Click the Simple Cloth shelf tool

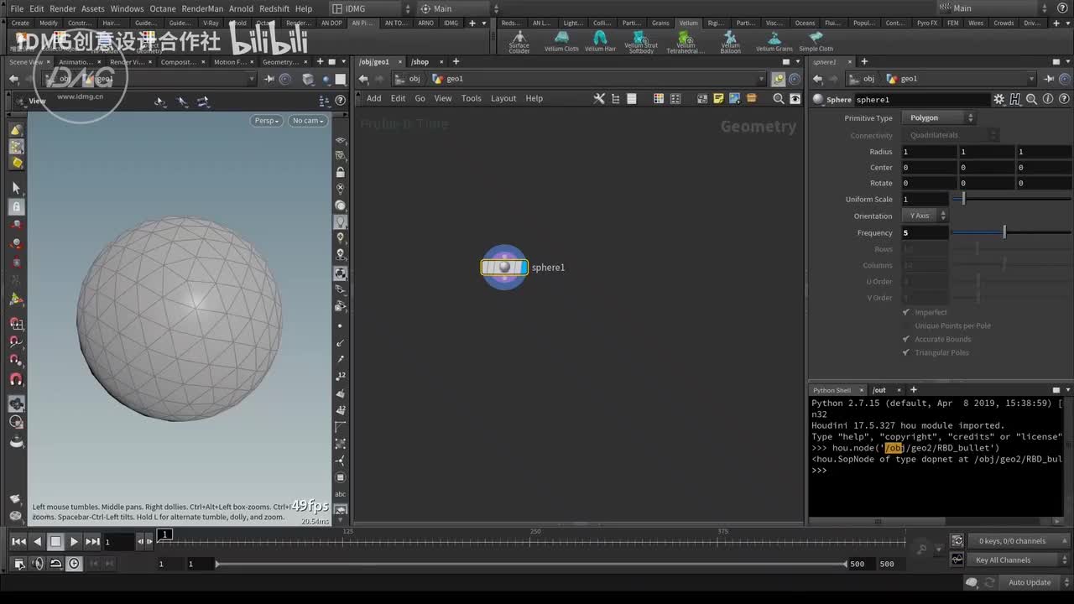click(x=816, y=40)
